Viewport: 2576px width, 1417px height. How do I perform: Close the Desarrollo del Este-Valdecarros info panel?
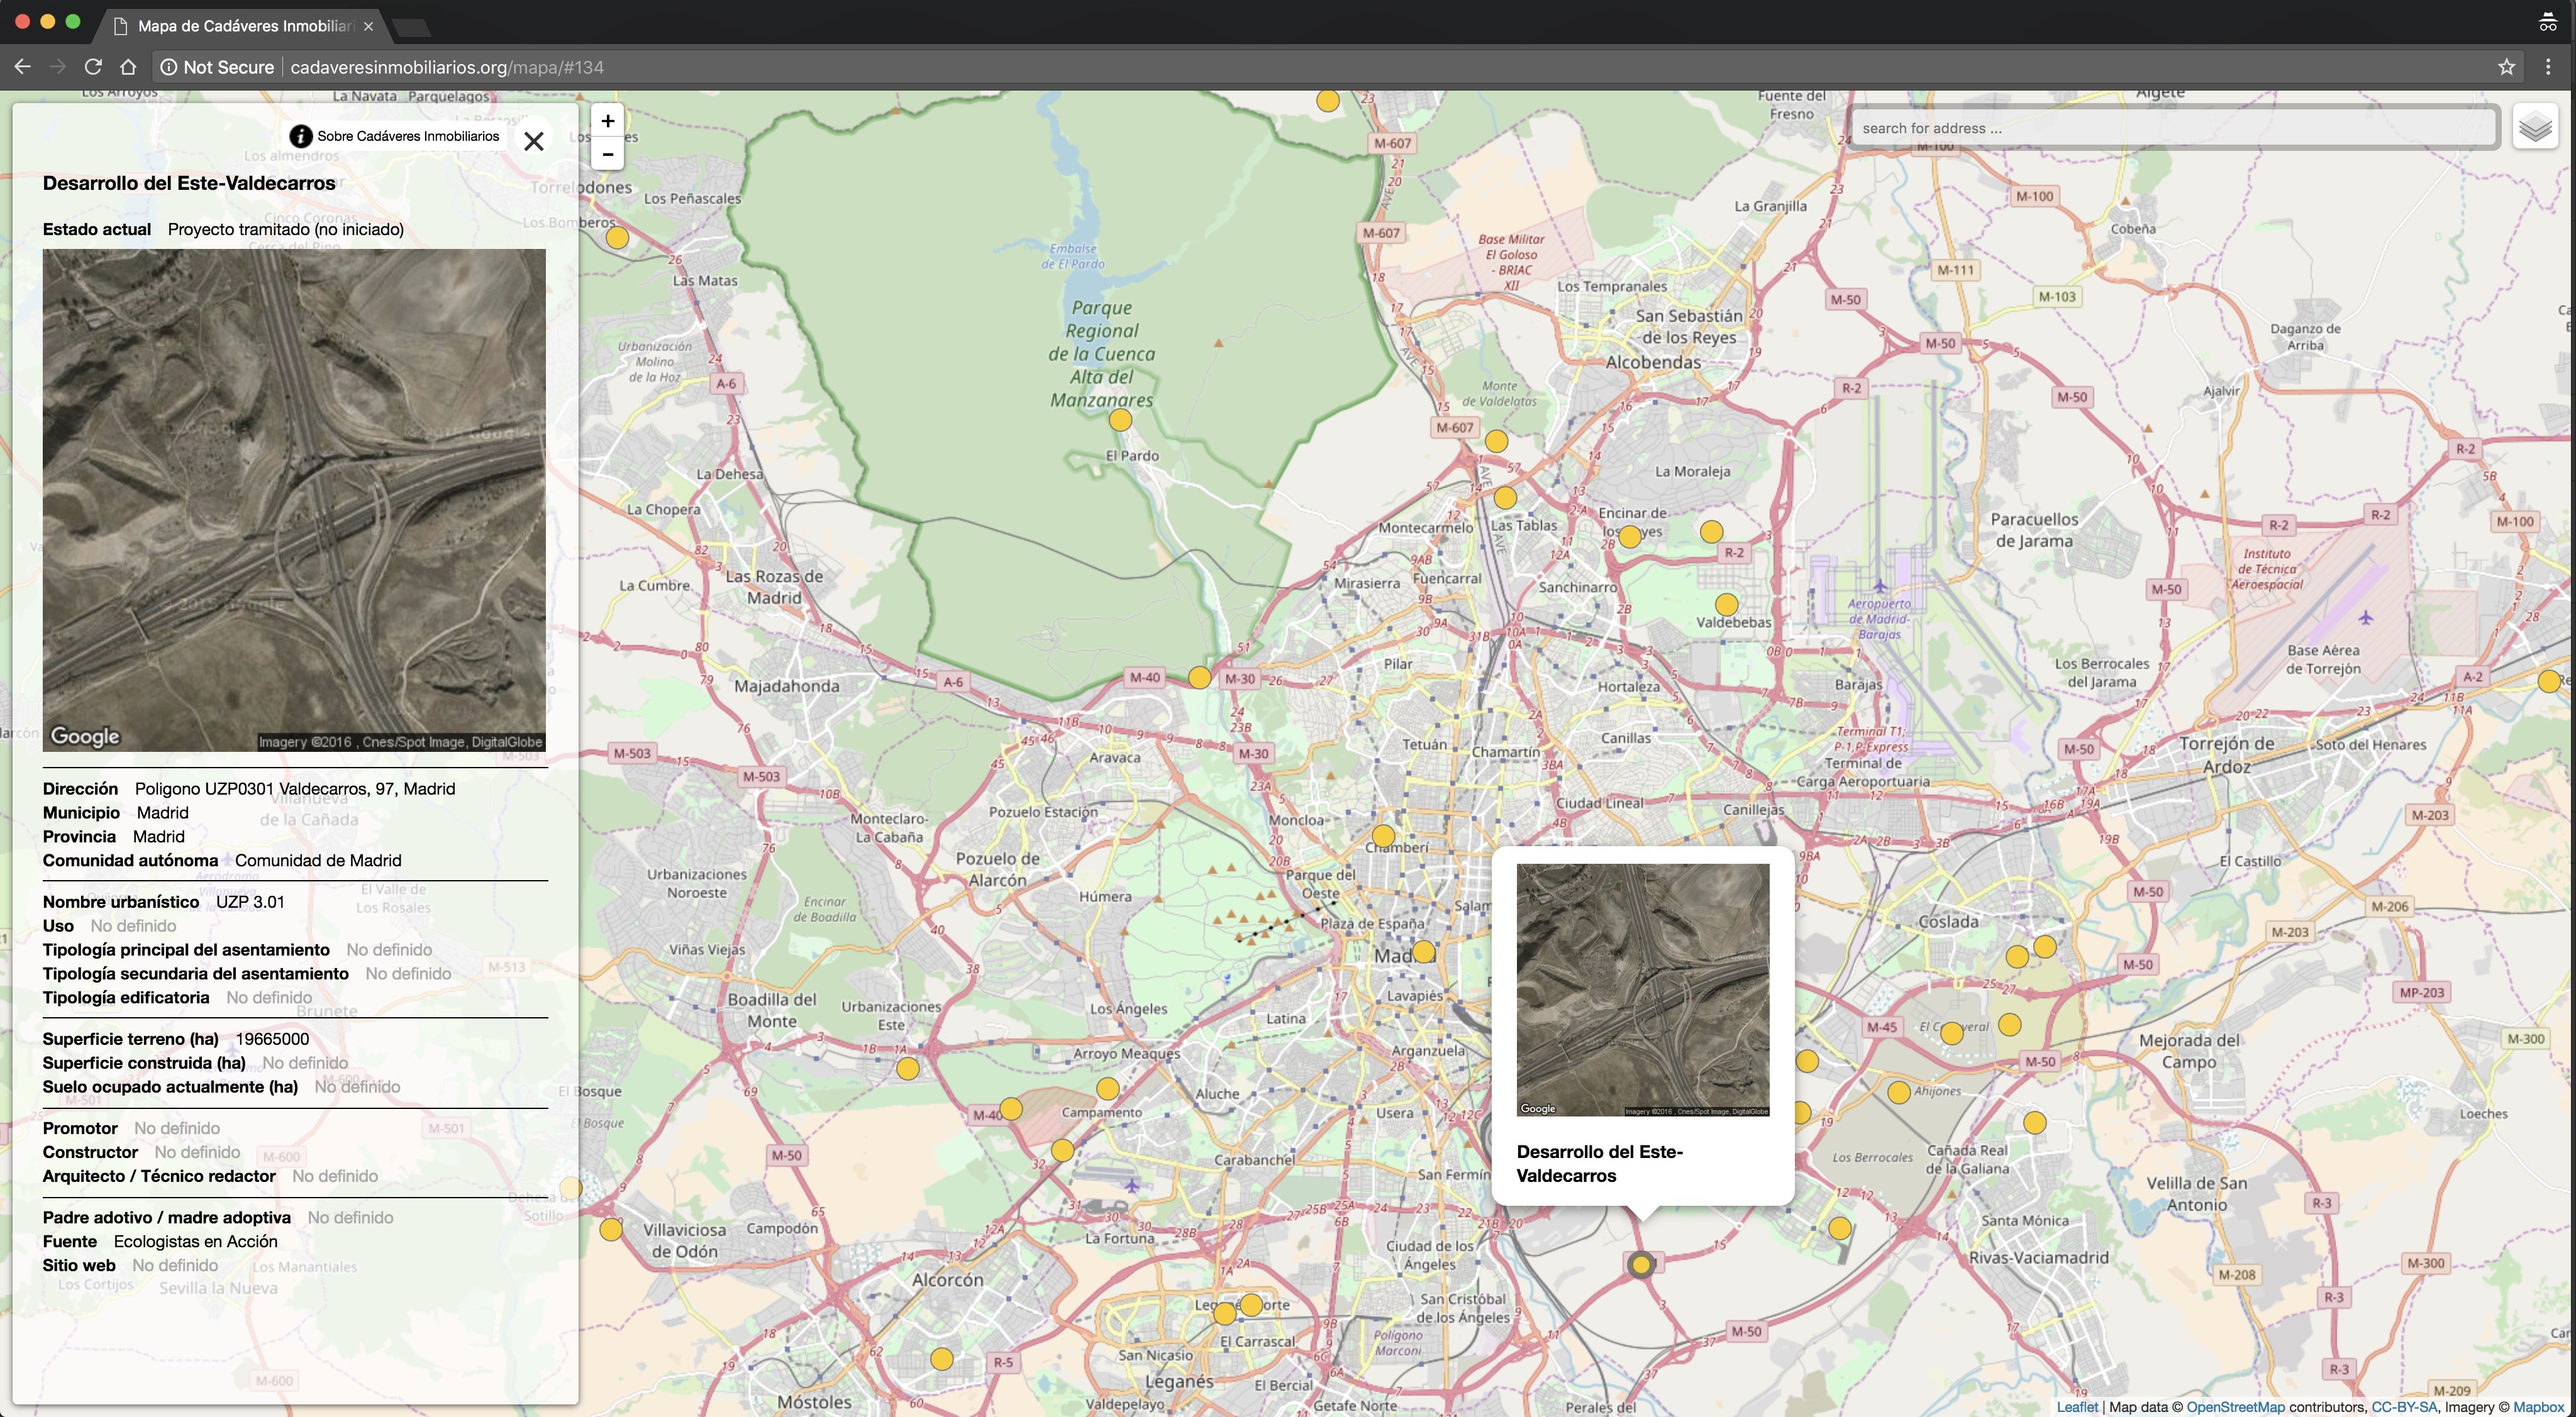point(534,141)
